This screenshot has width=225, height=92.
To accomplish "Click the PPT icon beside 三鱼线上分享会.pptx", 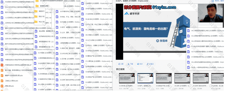I will pyautogui.click(x=2, y=81).
